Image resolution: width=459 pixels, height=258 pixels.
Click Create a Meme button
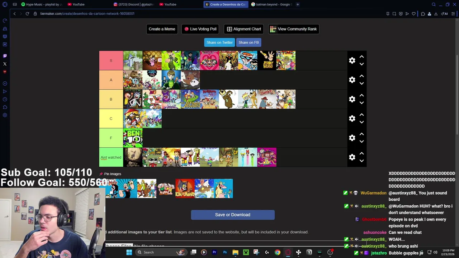162,29
